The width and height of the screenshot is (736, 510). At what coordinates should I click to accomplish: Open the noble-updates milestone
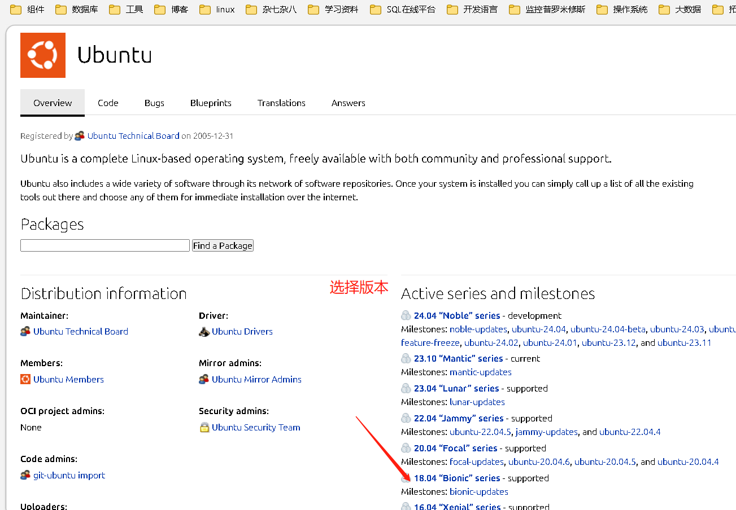click(x=478, y=329)
